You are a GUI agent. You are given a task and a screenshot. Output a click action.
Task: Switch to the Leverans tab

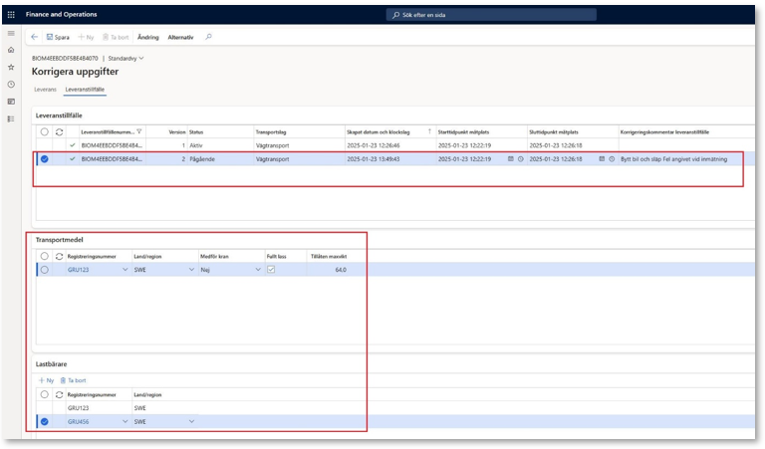[46, 90]
